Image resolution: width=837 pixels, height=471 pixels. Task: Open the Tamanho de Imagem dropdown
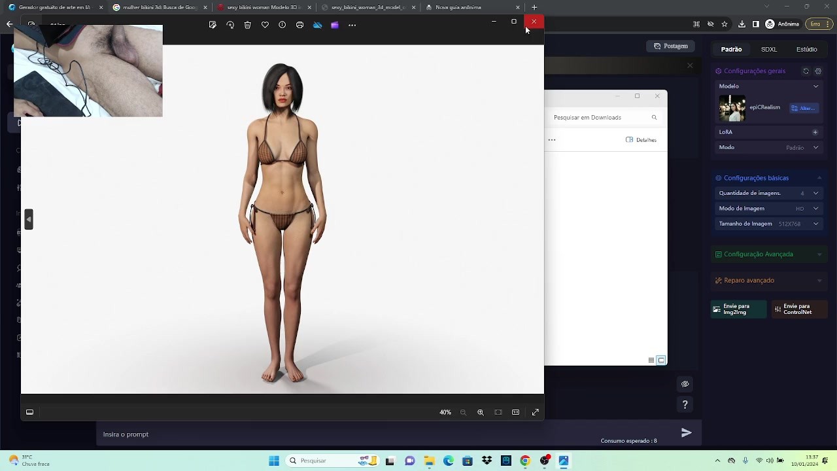(815, 224)
